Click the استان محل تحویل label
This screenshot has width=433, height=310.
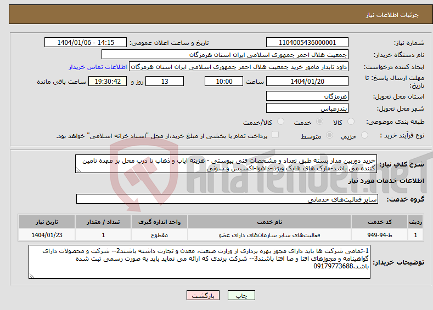pos(399,96)
